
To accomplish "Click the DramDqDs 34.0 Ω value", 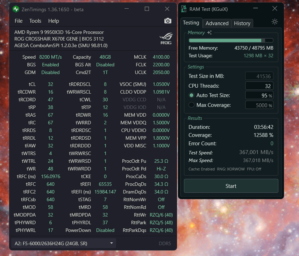I will pyautogui.click(x=161, y=192).
